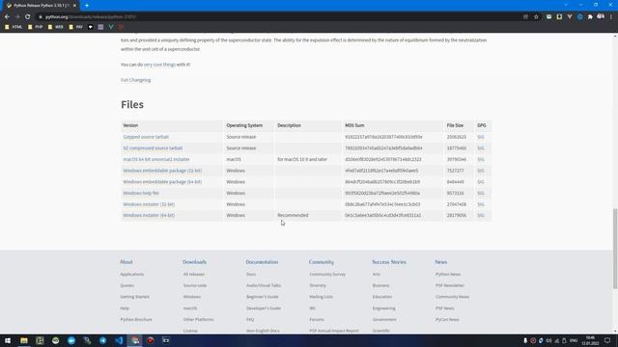Image resolution: width=618 pixels, height=347 pixels.
Task: Click the address bar URL field
Action: click(x=276, y=17)
